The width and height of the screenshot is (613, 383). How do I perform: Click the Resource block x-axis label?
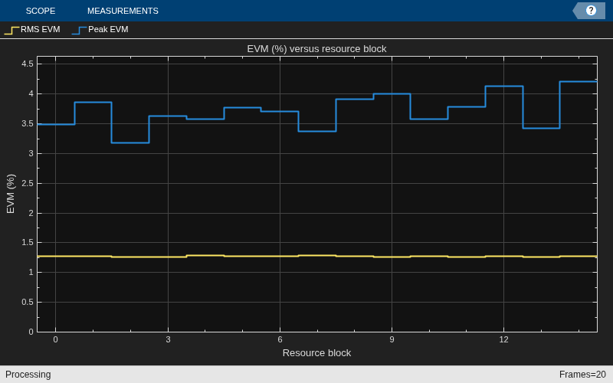click(x=316, y=353)
